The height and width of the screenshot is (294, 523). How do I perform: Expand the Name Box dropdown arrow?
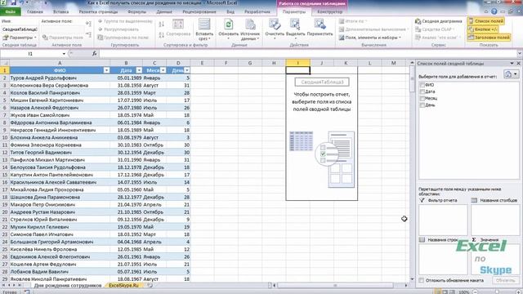point(64,54)
